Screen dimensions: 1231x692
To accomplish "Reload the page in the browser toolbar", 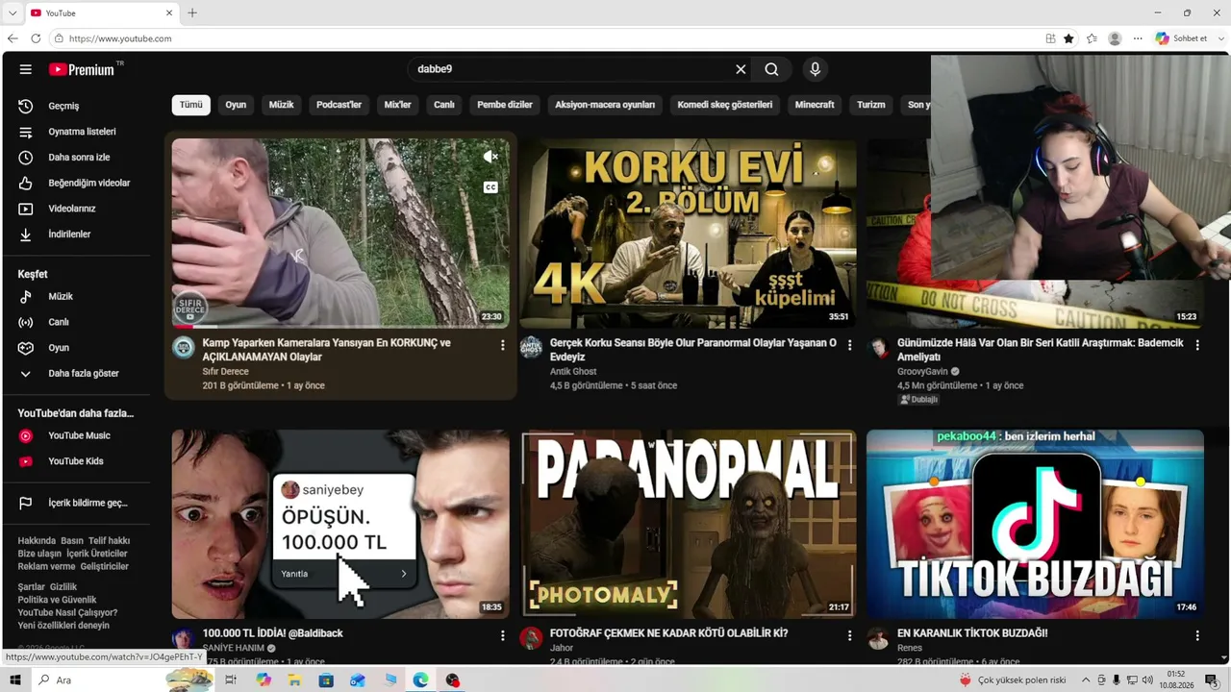I will coord(36,38).
